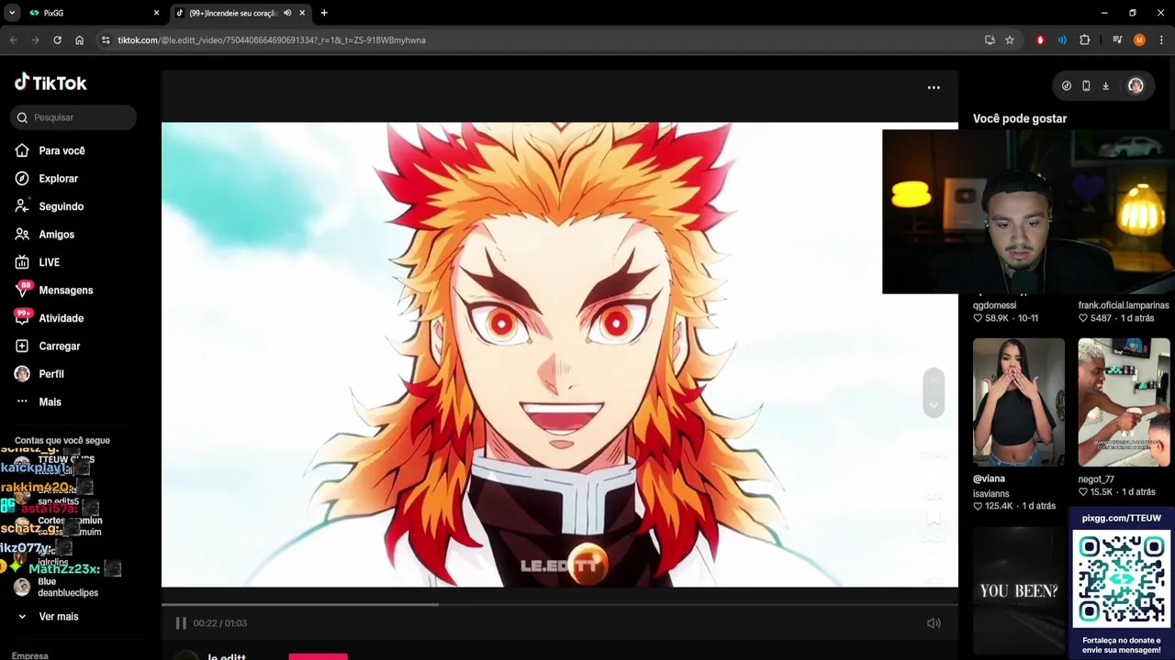The width and height of the screenshot is (1175, 660).
Task: Click the Empresa footer label
Action: coord(30,655)
